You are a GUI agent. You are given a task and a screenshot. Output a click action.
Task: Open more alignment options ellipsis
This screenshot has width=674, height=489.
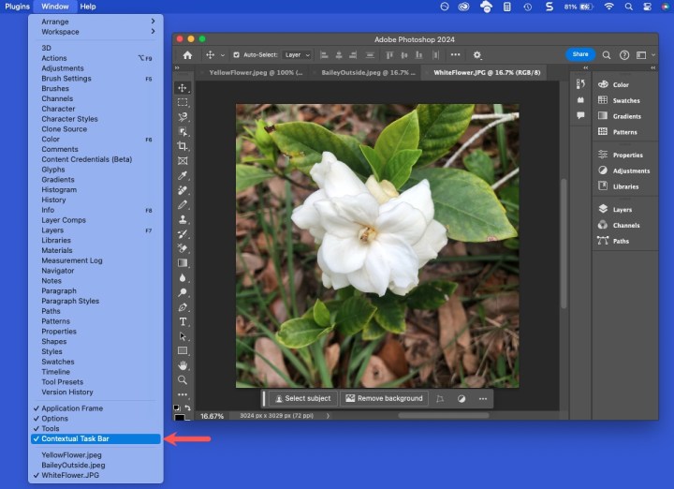click(455, 54)
